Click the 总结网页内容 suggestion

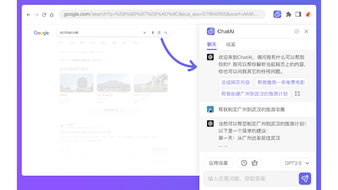235,82
